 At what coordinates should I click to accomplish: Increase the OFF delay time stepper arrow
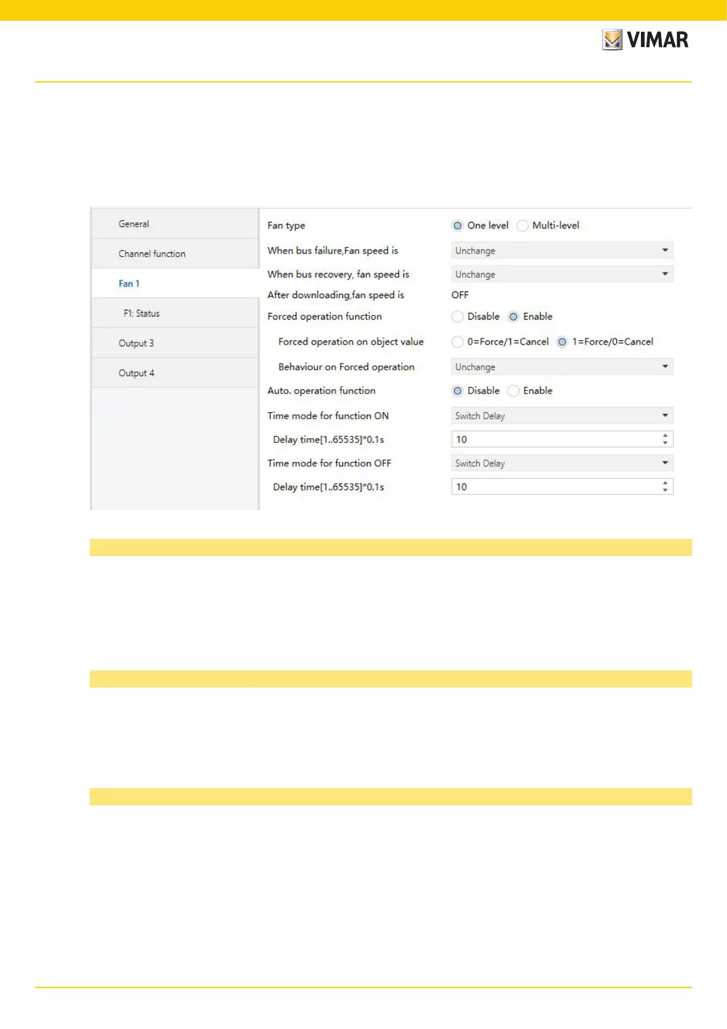[x=665, y=483]
